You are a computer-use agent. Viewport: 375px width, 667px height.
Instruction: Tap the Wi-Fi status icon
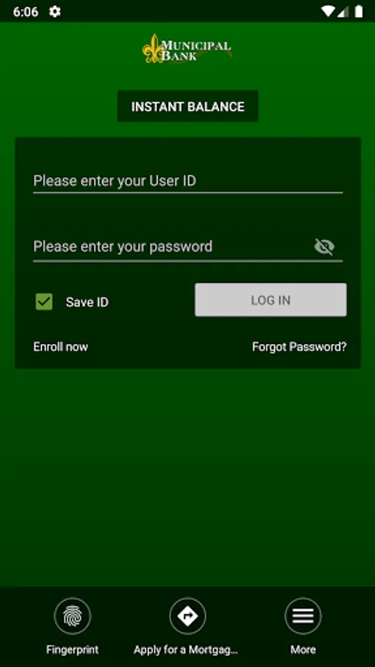pos(328,11)
